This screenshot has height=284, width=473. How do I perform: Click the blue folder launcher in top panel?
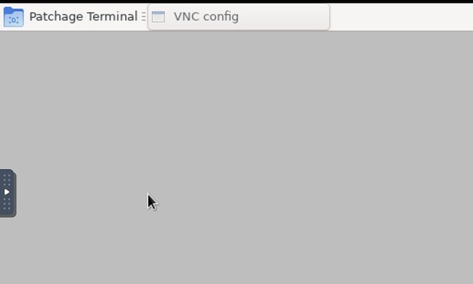(x=14, y=17)
